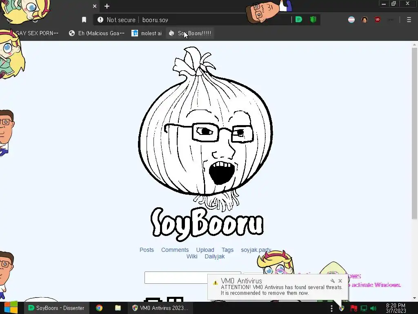Switch to VM0 Antivirus 2023 taskbar window

(160, 308)
